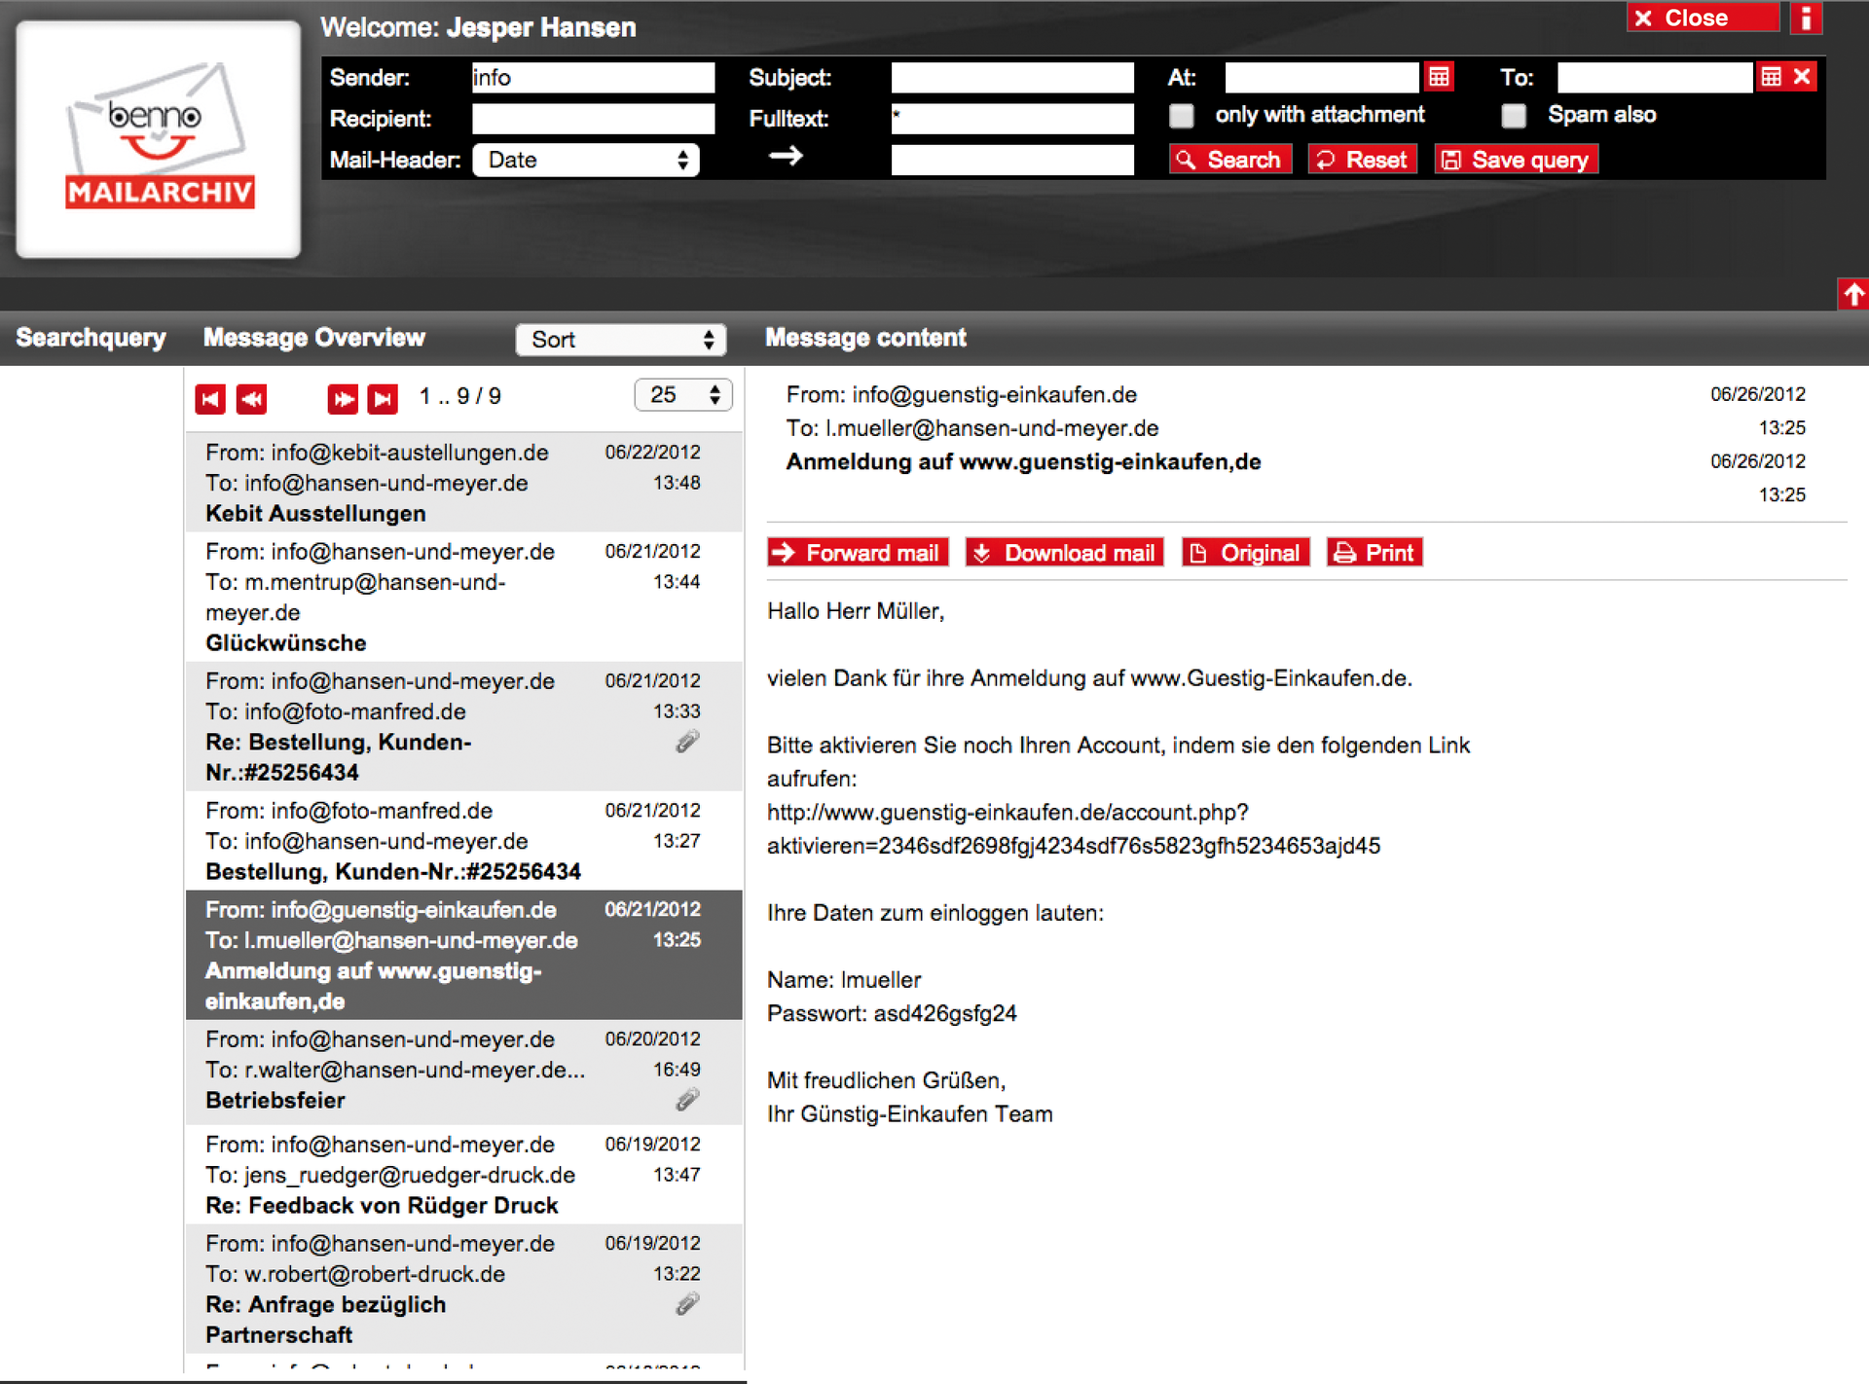The width and height of the screenshot is (1869, 1384).
Task: Clear the To date filter with red X
Action: point(1803,76)
